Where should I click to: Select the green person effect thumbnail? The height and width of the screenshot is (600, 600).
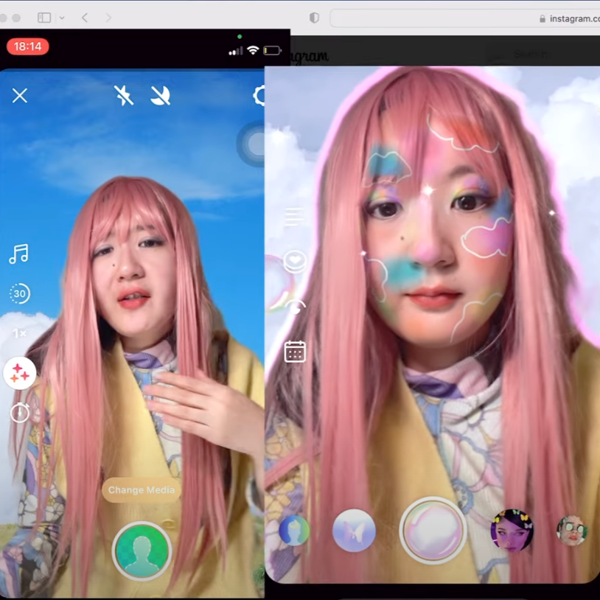click(x=293, y=531)
